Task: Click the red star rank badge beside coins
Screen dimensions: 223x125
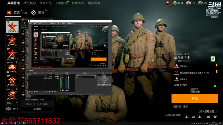Action: [x=168, y=3]
